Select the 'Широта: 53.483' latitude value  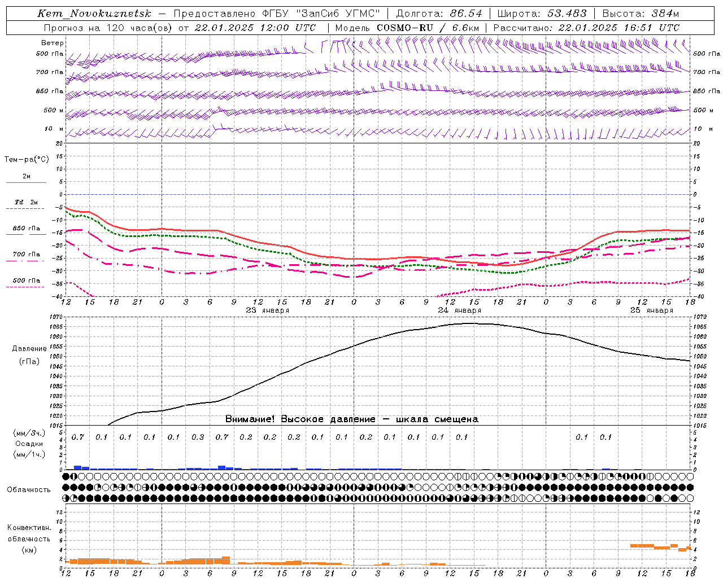coord(542,14)
